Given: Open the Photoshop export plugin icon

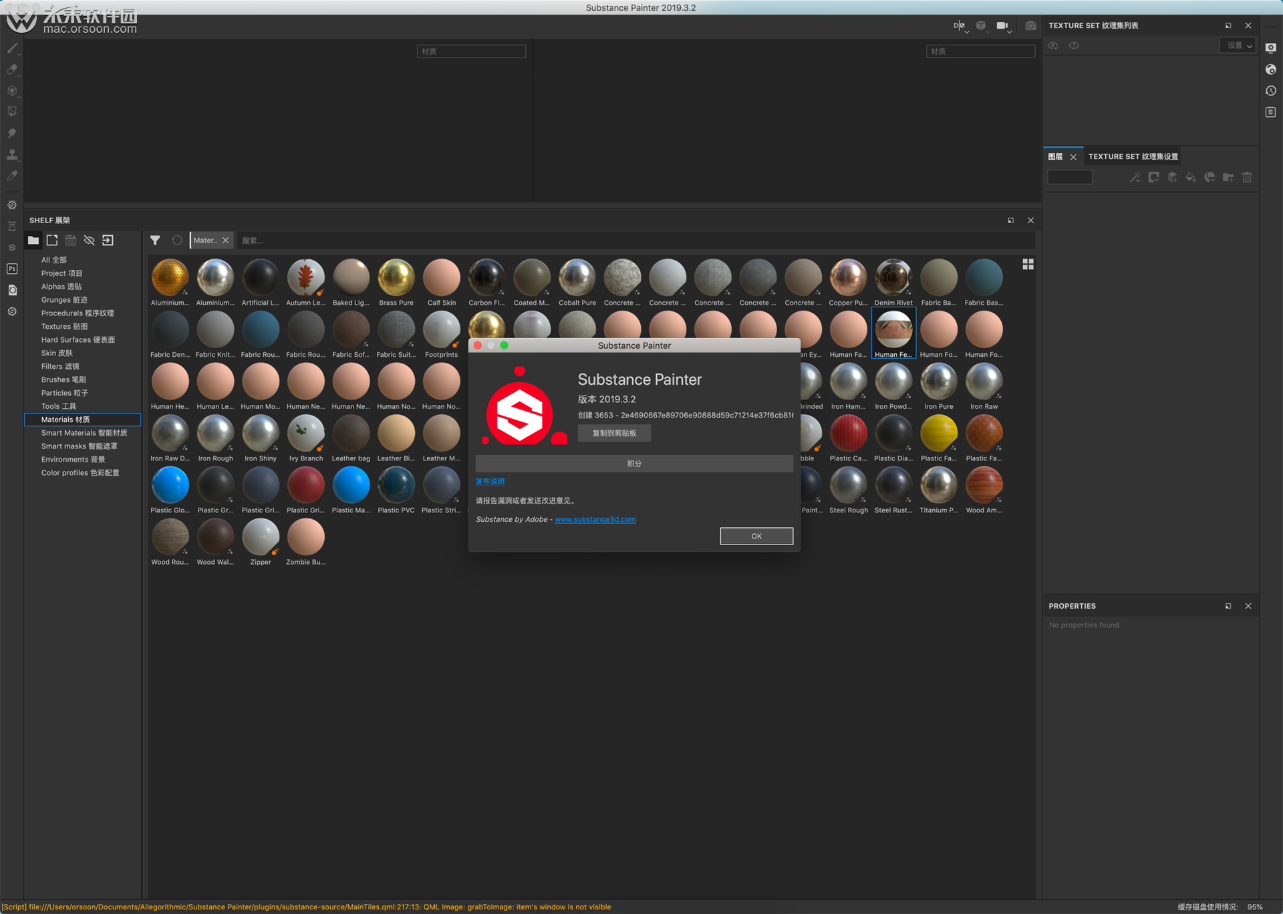Looking at the screenshot, I should click(x=12, y=269).
